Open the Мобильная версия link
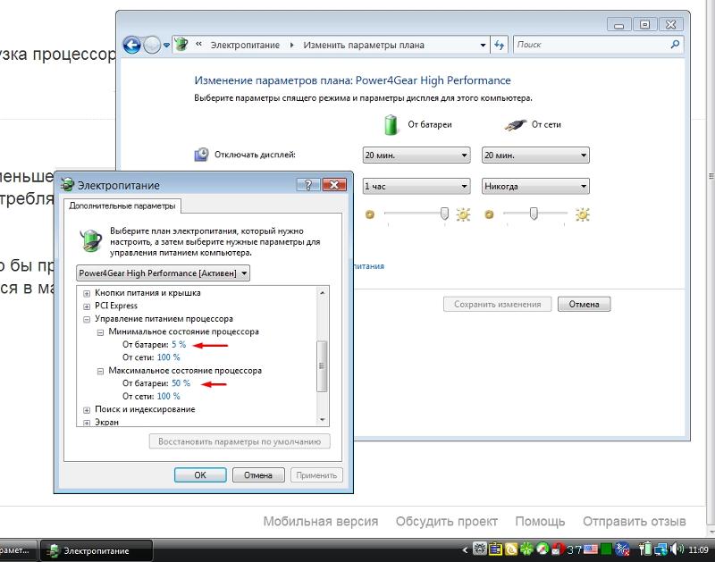 tap(321, 522)
